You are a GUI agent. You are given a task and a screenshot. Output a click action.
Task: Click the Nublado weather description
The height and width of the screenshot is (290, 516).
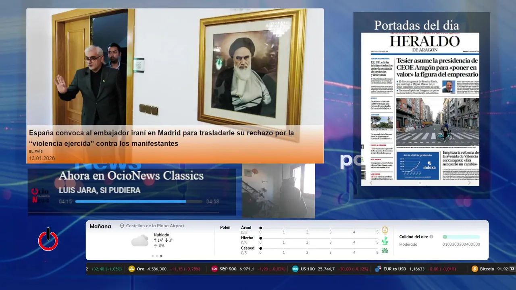coord(161,235)
